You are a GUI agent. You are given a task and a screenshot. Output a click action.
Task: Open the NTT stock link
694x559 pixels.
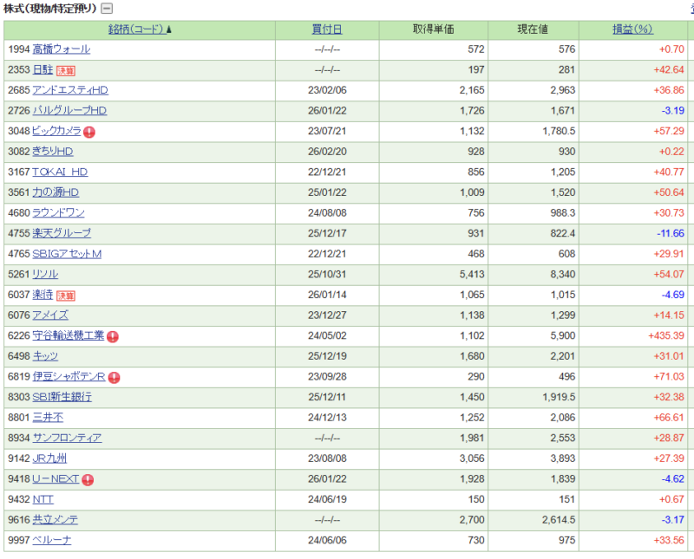(43, 499)
